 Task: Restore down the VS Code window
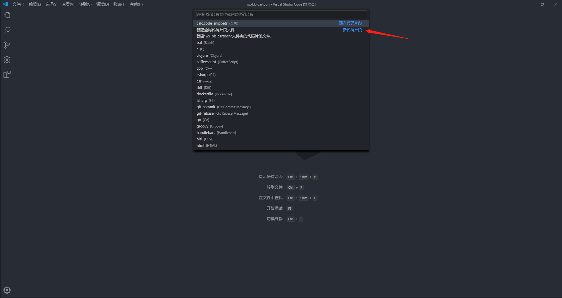tap(542, 4)
